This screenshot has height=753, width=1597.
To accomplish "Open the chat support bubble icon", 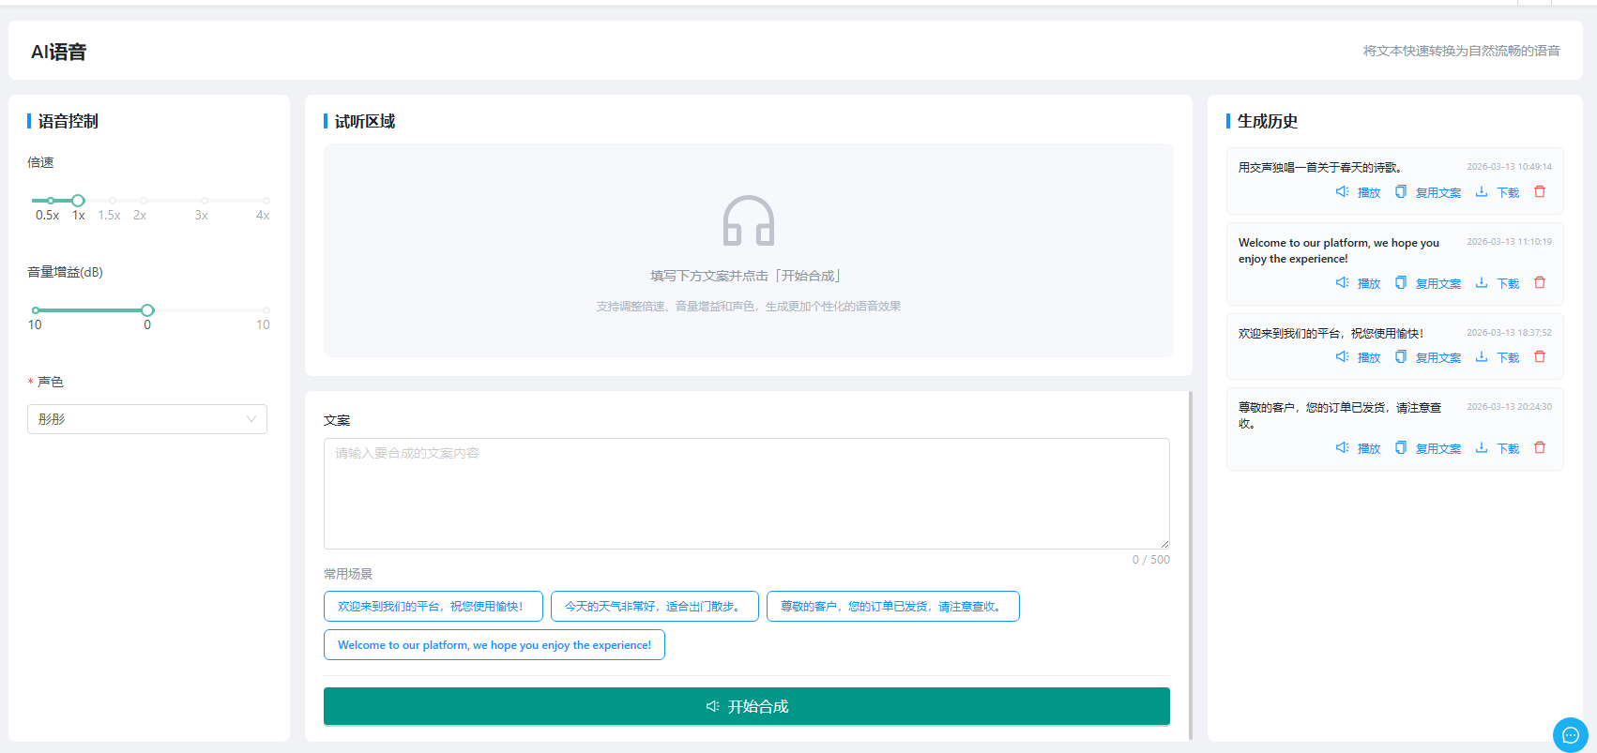I will [x=1570, y=734].
